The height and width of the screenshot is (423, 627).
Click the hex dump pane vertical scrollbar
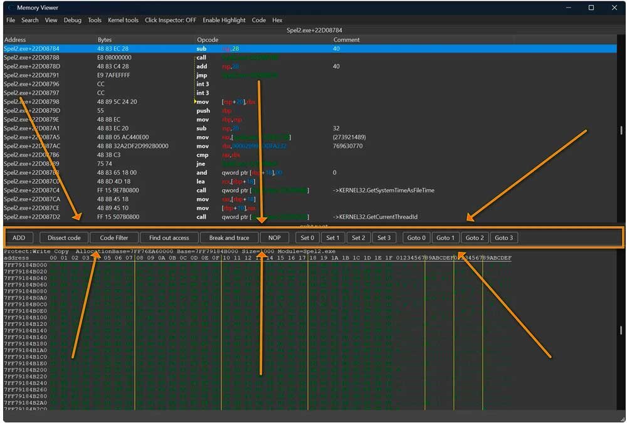click(621, 330)
